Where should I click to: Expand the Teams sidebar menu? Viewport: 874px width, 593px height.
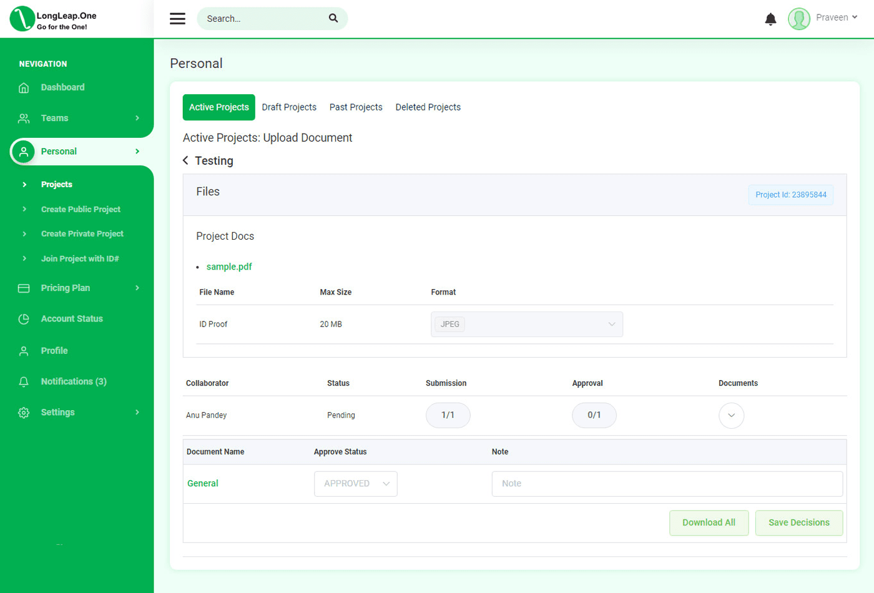[77, 118]
